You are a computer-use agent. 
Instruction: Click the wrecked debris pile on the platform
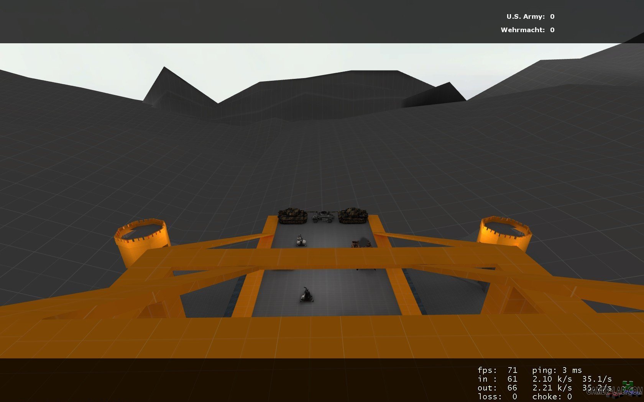361,243
